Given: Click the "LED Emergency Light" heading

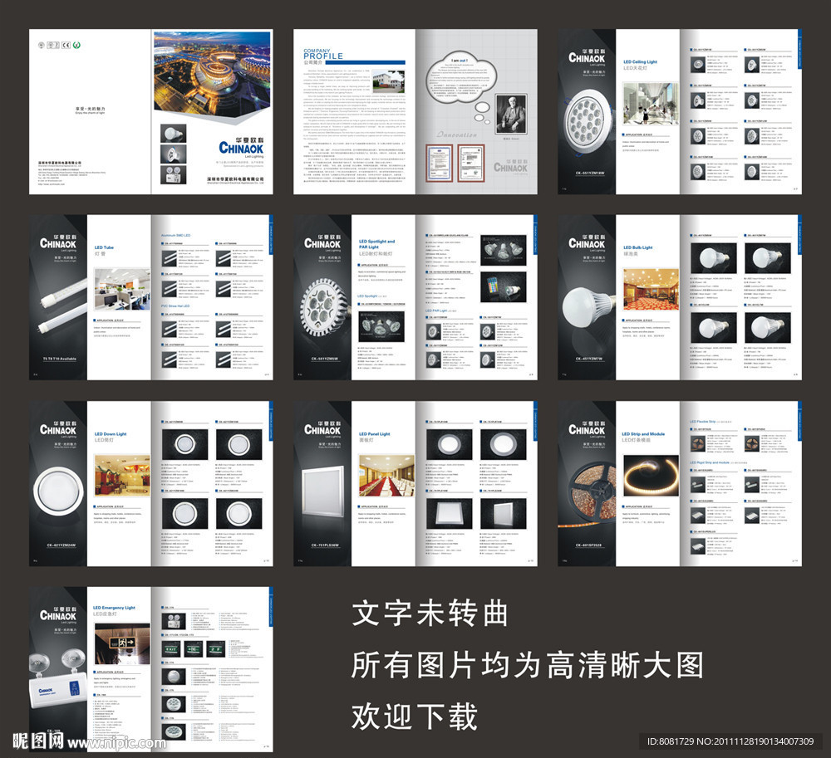Looking at the screenshot, I should click(x=114, y=608).
